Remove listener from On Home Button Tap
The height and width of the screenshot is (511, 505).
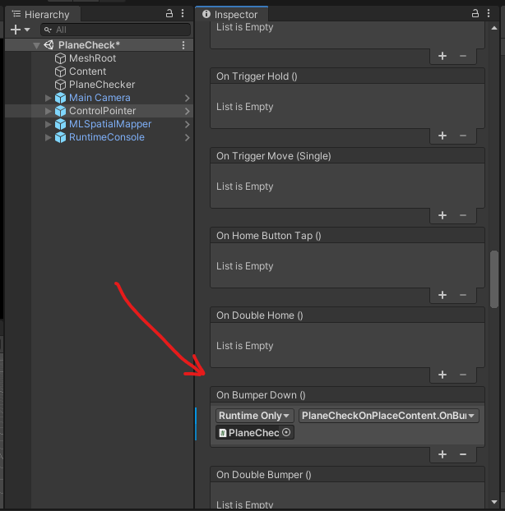click(463, 295)
